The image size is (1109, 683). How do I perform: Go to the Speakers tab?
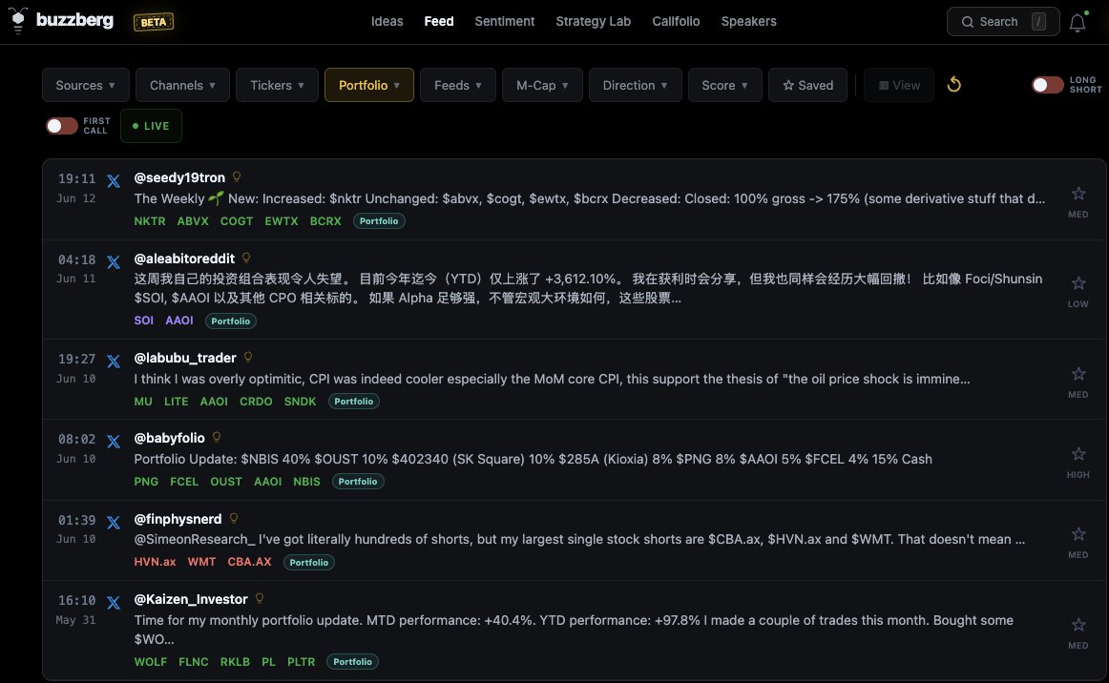748,21
